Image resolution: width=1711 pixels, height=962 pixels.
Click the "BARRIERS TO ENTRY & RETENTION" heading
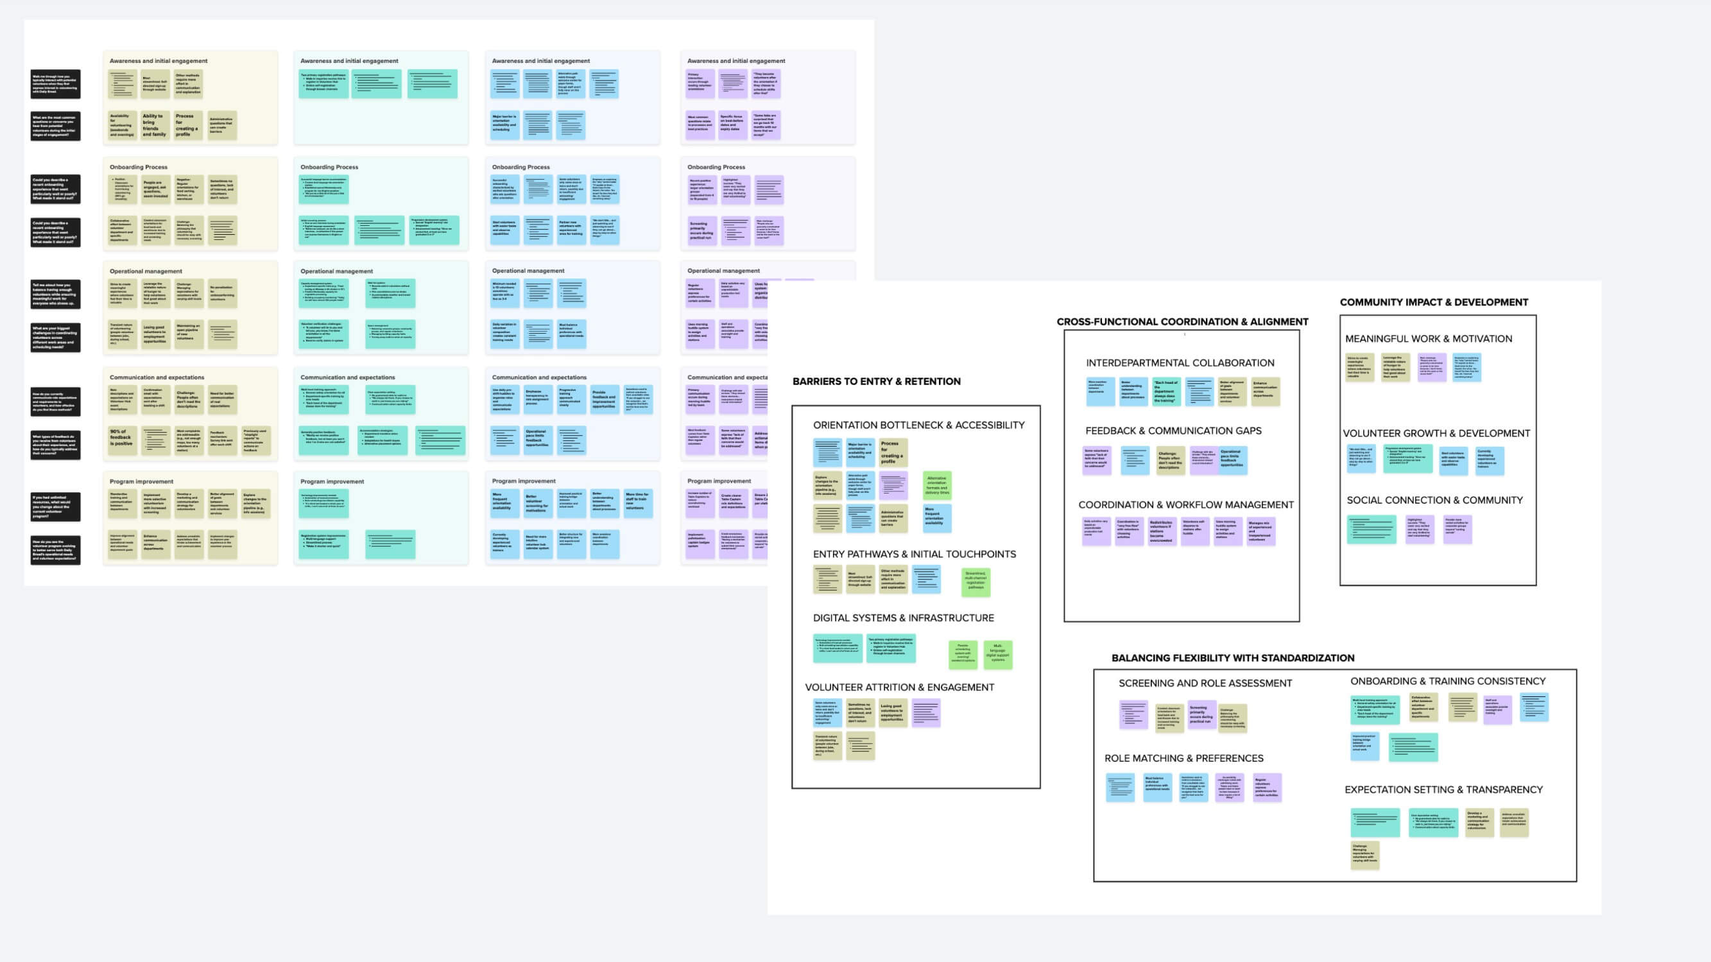click(x=877, y=381)
